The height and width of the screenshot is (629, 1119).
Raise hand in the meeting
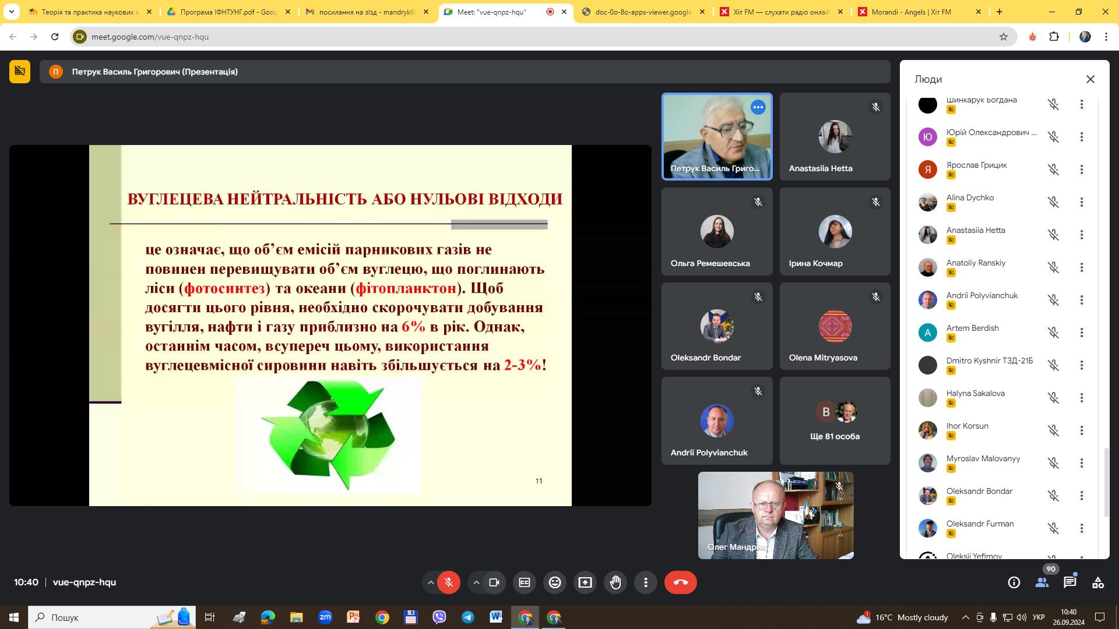pyautogui.click(x=615, y=582)
